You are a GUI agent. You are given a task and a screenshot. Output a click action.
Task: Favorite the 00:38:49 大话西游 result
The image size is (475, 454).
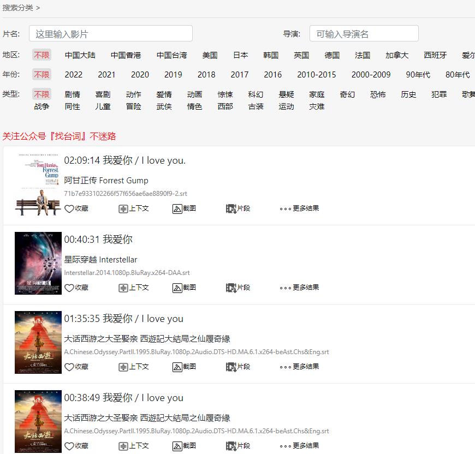click(x=69, y=446)
